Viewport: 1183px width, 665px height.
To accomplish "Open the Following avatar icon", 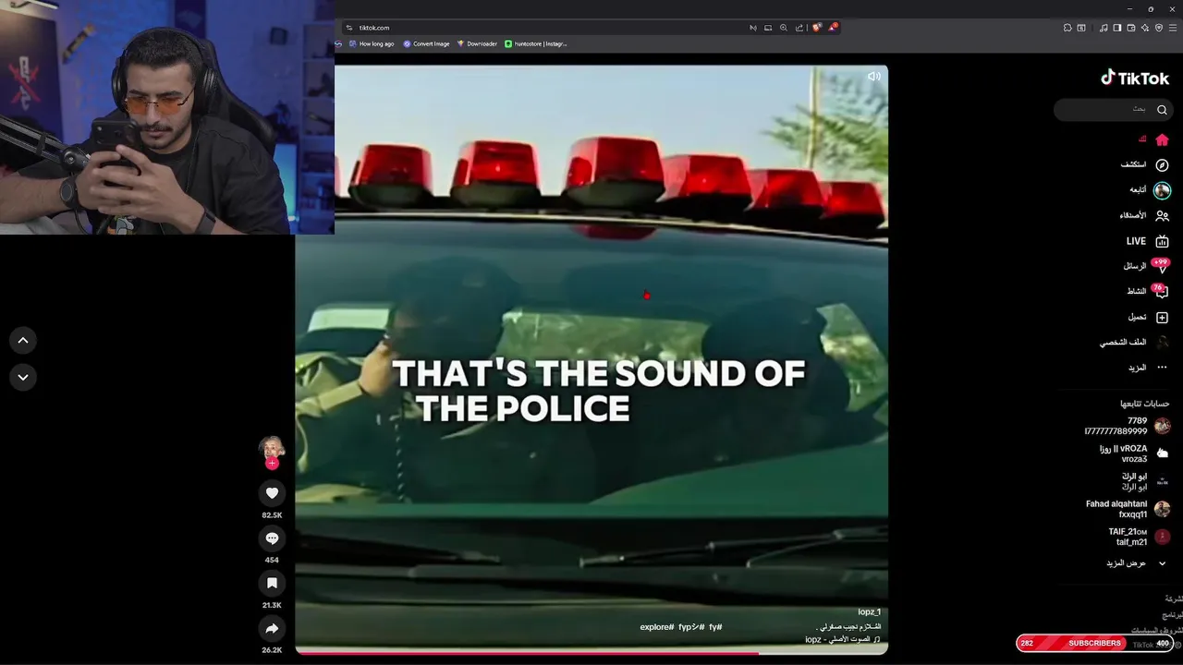I will pyautogui.click(x=1162, y=190).
